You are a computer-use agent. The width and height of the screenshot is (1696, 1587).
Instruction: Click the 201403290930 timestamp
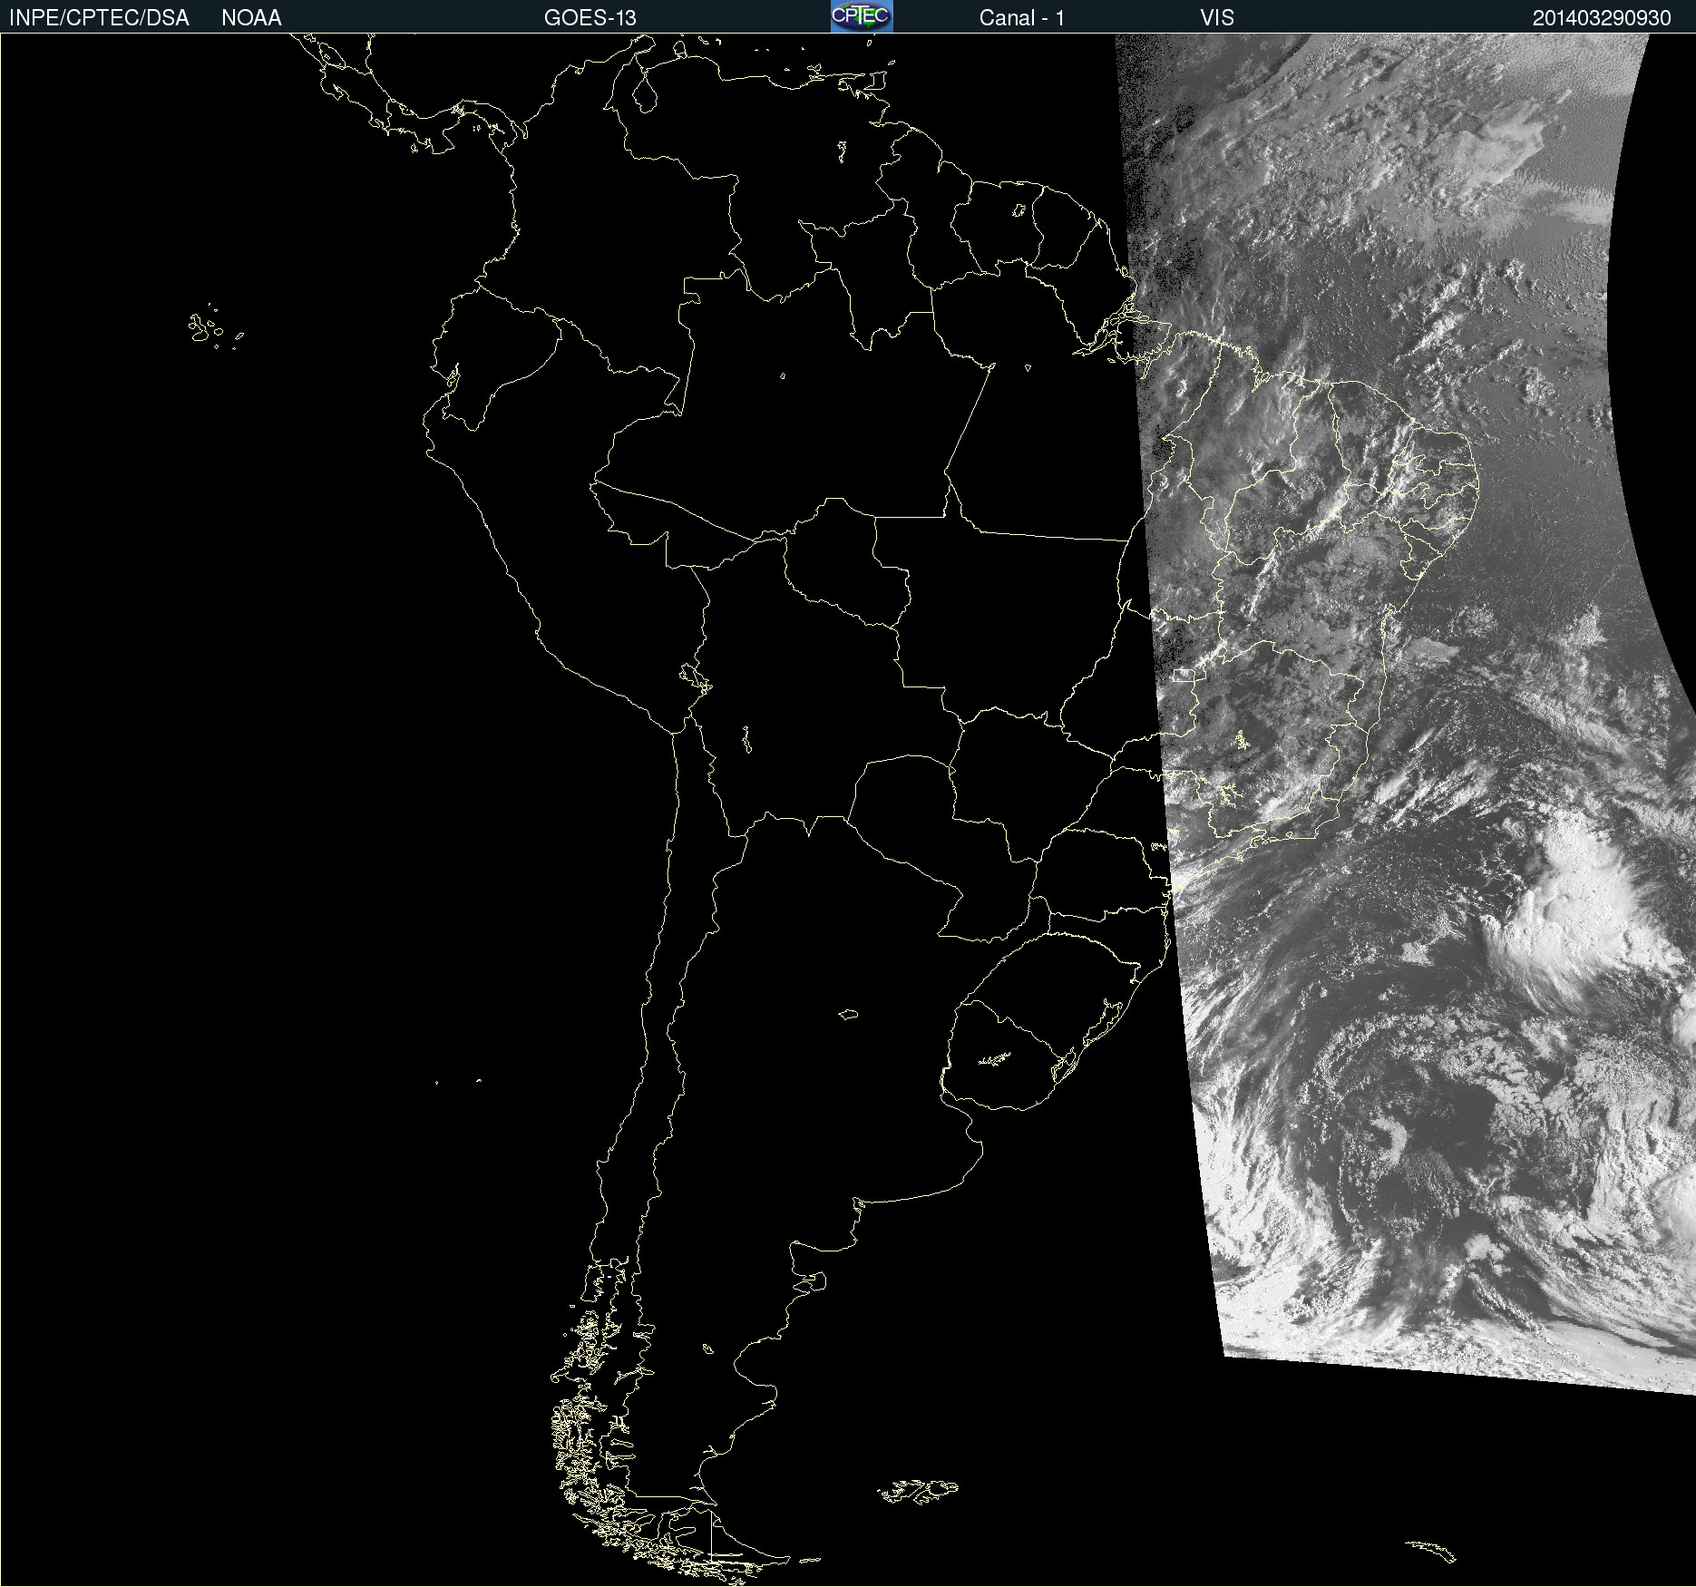coord(1602,18)
